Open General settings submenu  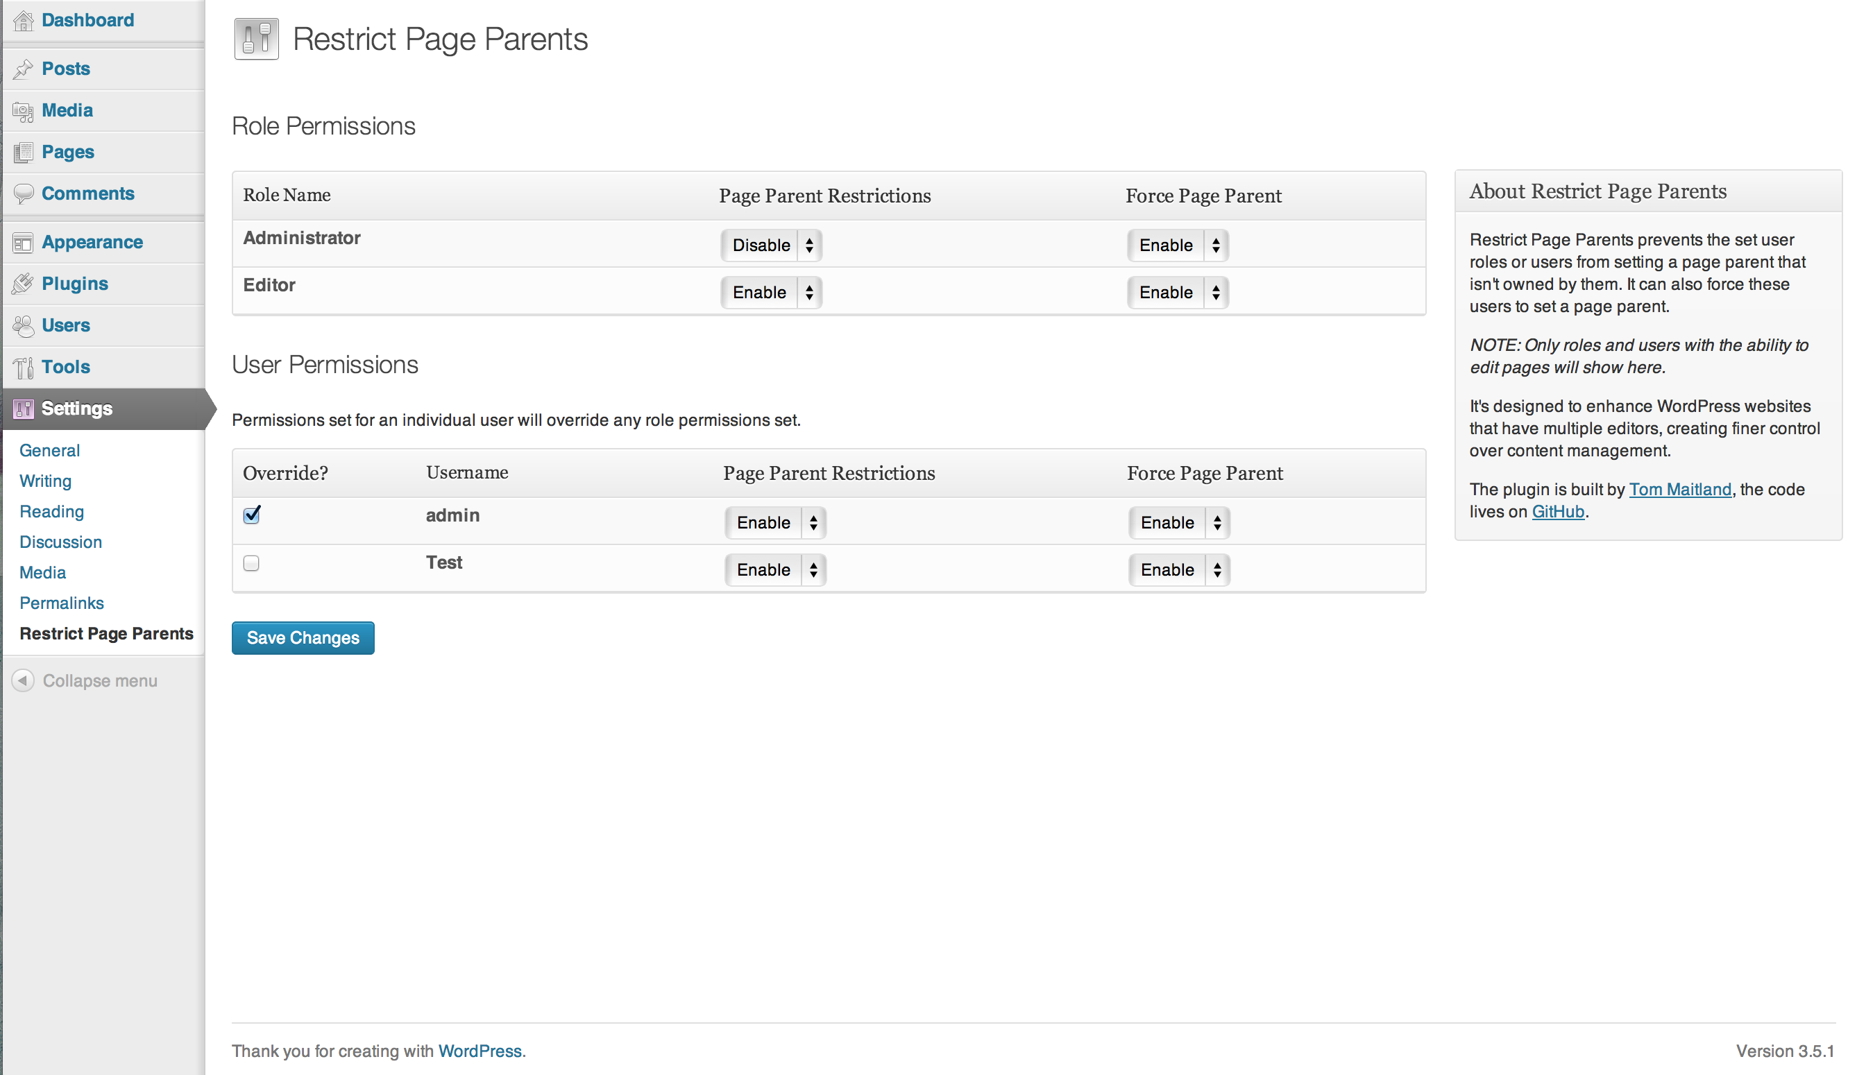pos(49,451)
